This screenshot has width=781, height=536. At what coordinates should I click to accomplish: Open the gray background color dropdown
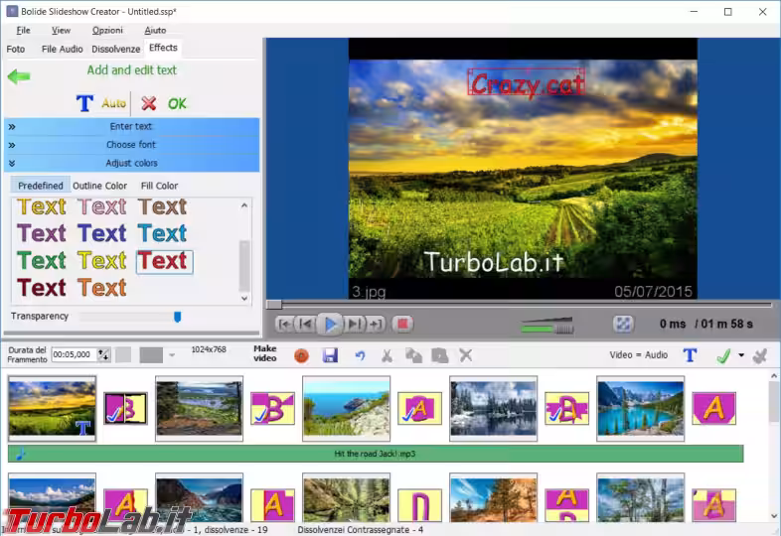point(171,355)
